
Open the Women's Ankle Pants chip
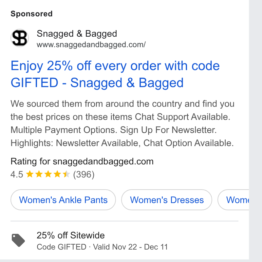click(x=63, y=200)
